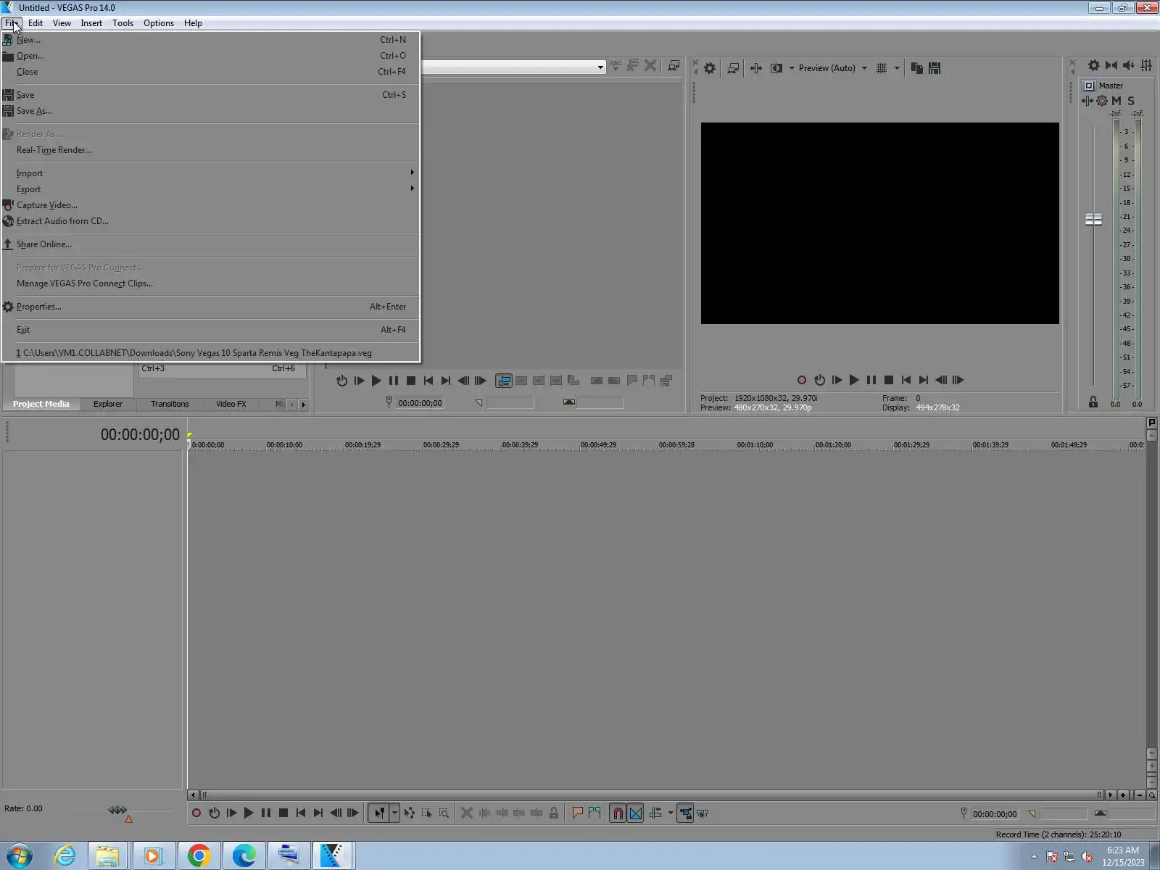1160x870 pixels.
Task: Toggle Dim Output speaker icon
Action: pyautogui.click(x=1129, y=65)
